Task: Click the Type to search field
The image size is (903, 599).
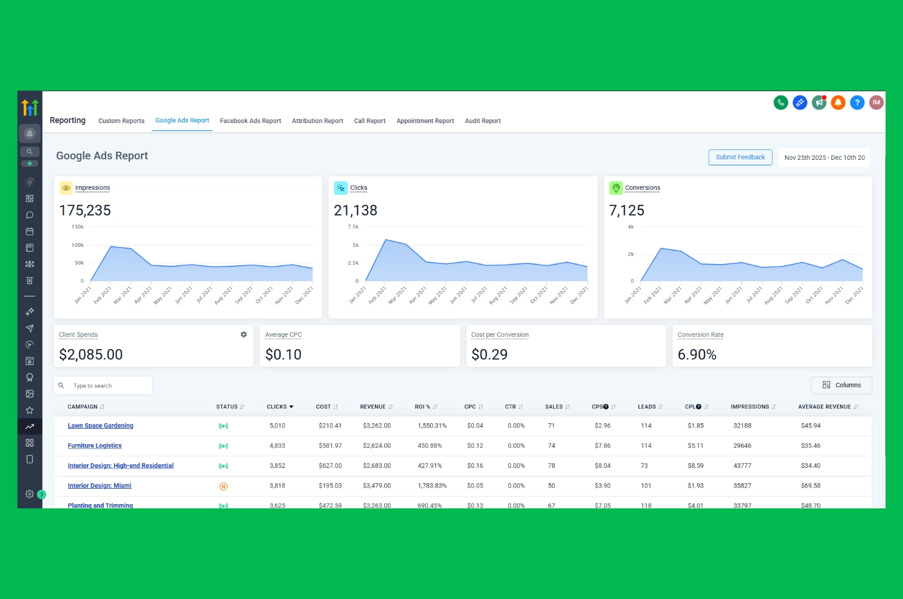Action: (x=107, y=386)
